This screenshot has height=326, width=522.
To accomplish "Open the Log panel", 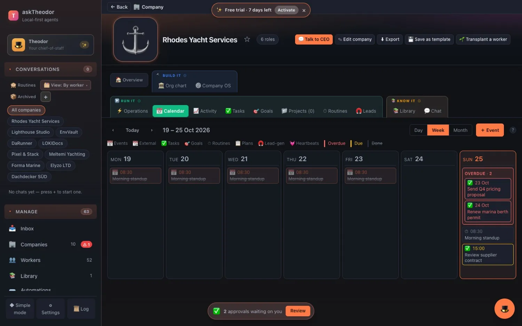I will click(x=81, y=309).
